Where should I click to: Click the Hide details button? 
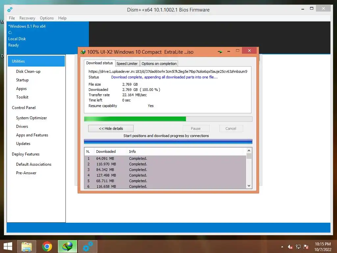coord(111,128)
